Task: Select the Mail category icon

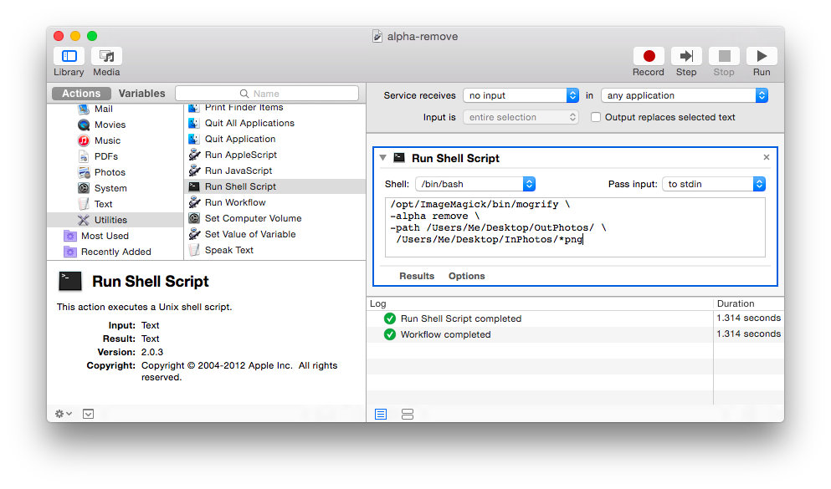Action: click(x=84, y=109)
